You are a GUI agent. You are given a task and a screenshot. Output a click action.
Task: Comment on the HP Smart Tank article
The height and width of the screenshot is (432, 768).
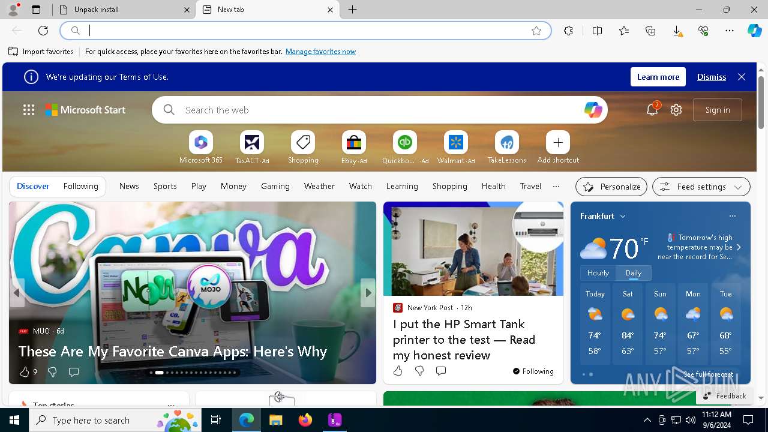(441, 371)
